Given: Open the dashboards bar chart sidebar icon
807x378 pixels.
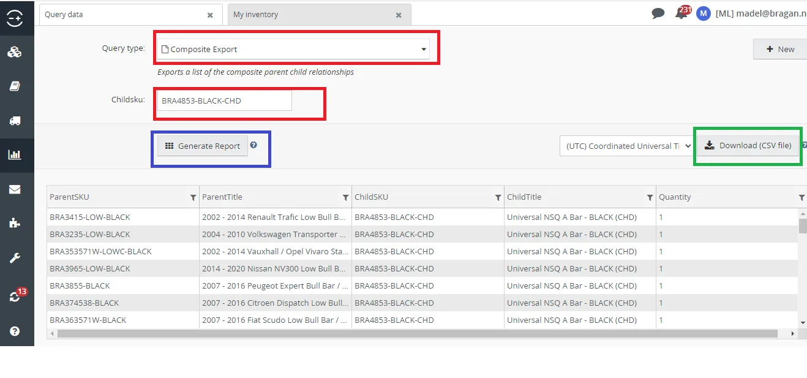Looking at the screenshot, I should [15, 155].
